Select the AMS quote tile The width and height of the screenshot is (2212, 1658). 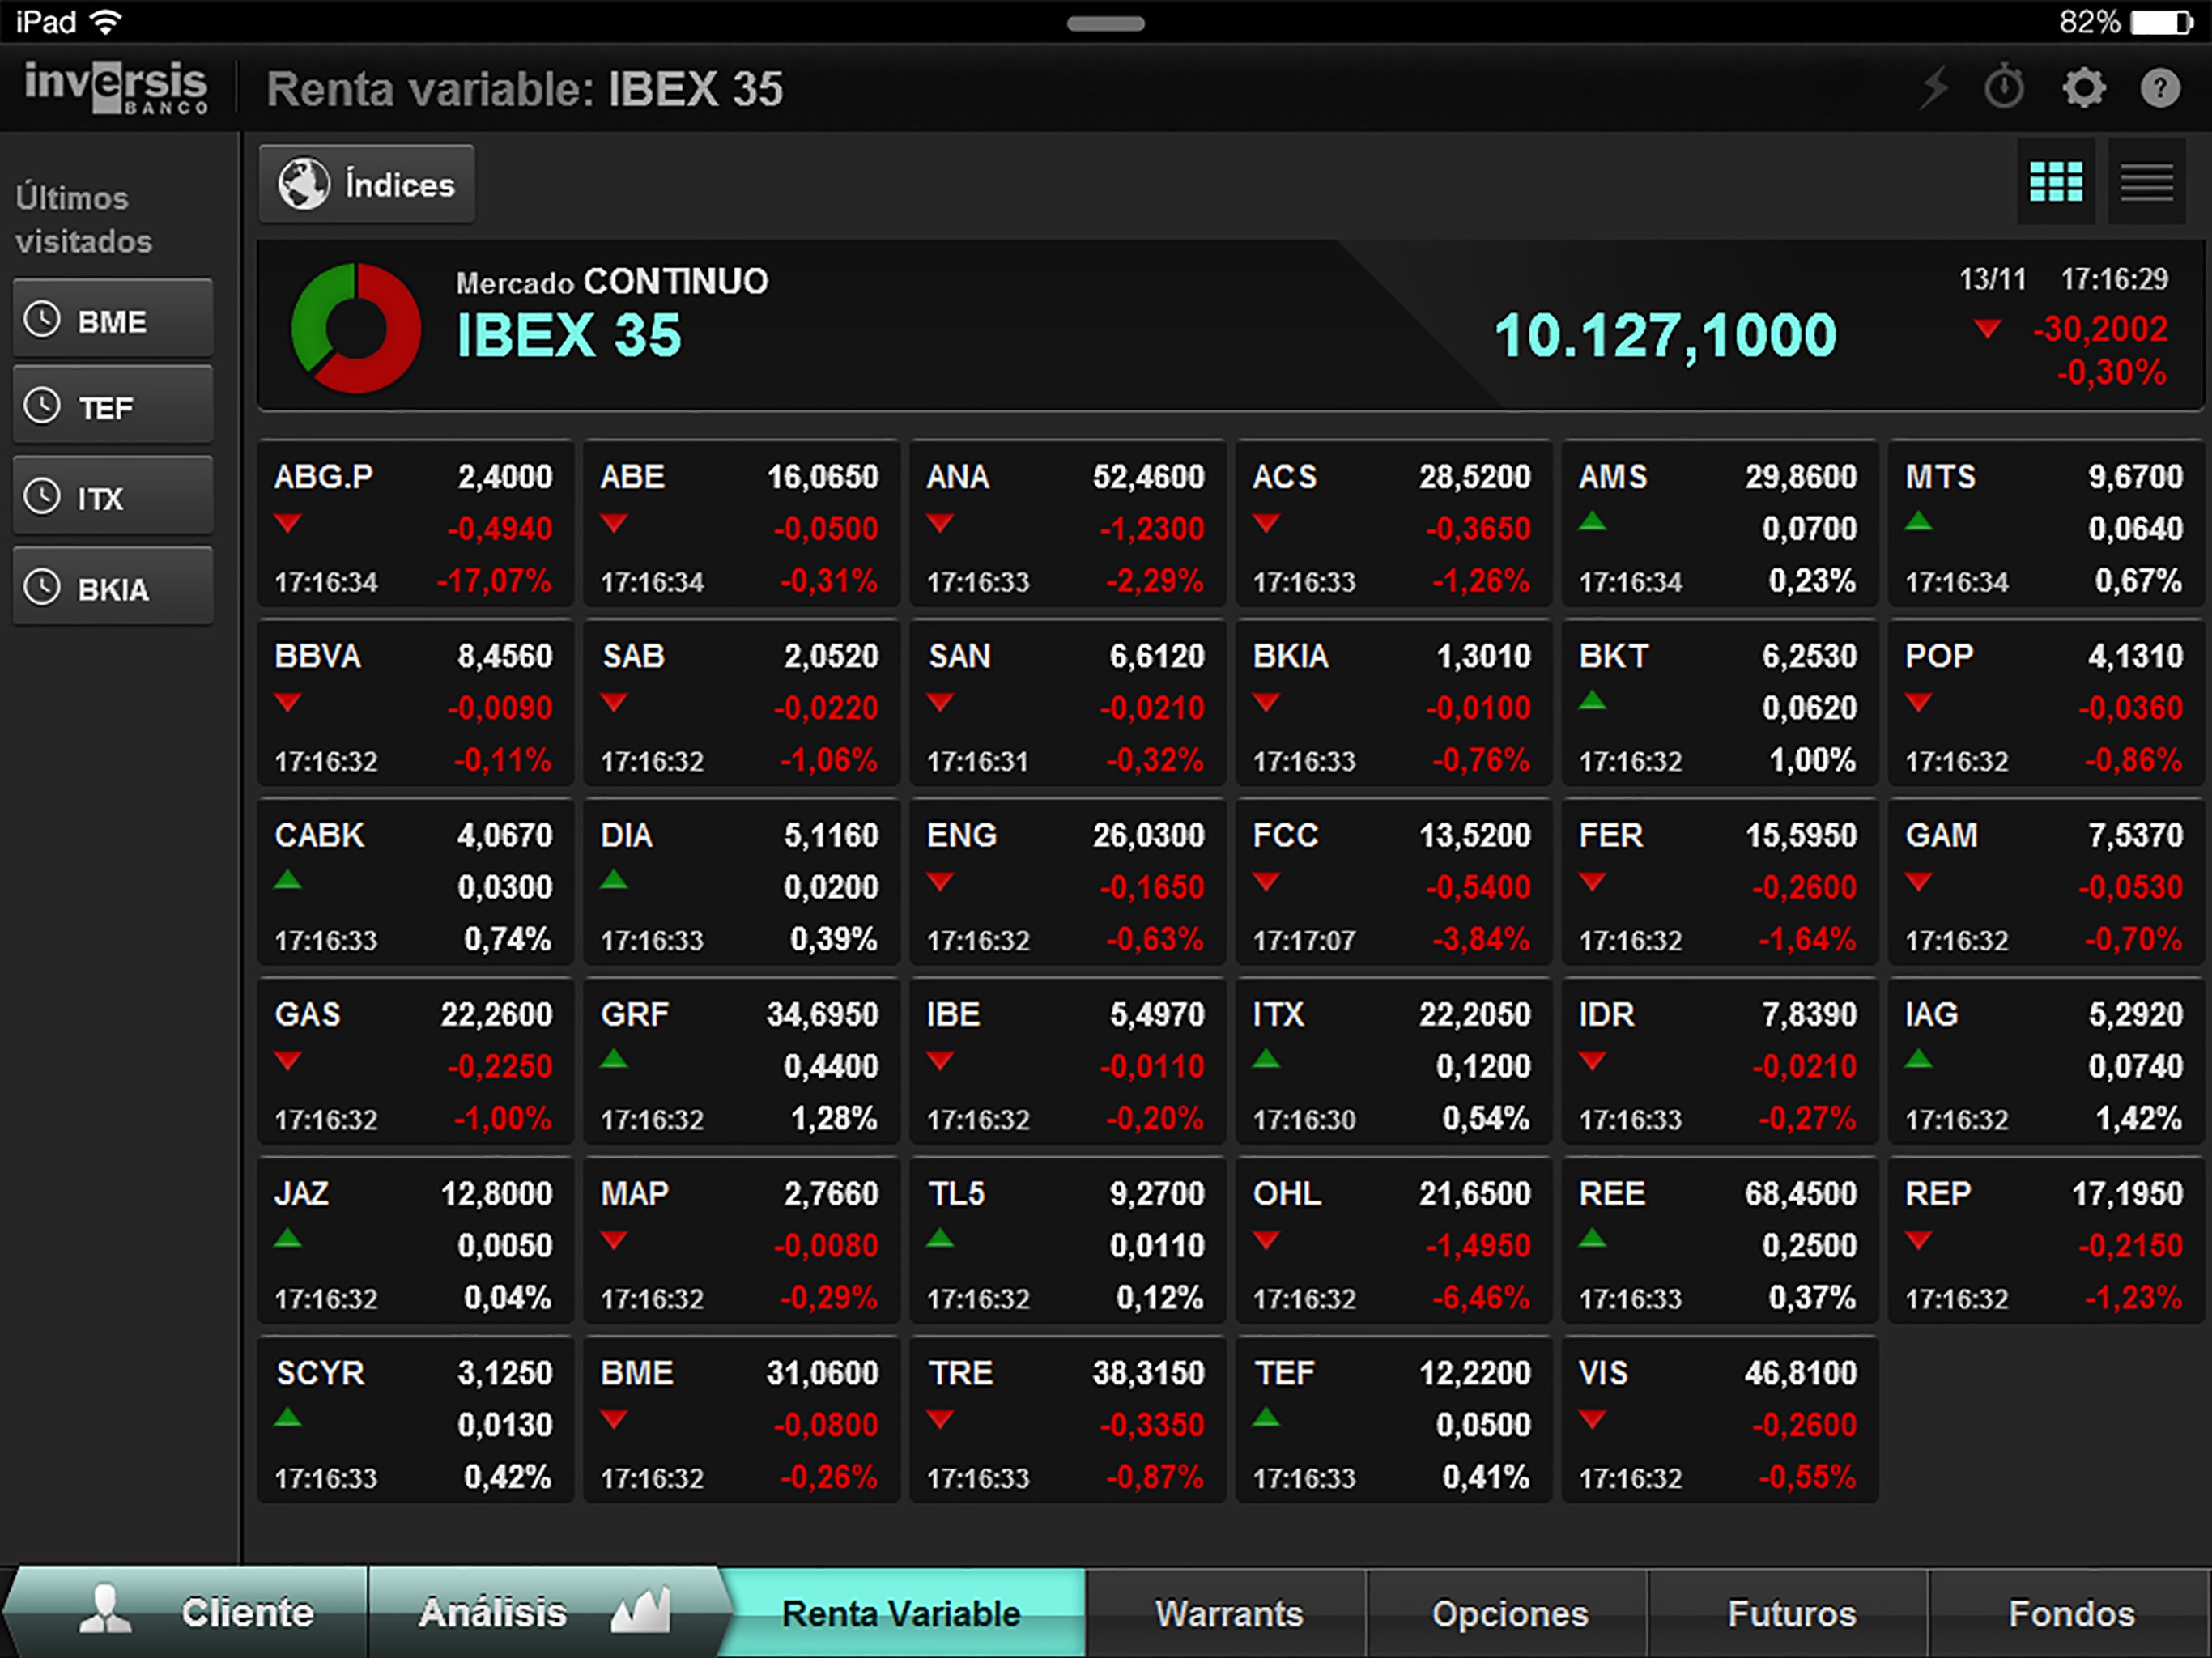point(1719,523)
